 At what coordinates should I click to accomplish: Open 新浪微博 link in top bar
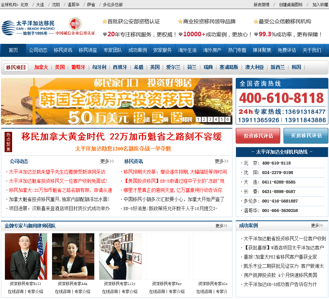click(x=261, y=5)
